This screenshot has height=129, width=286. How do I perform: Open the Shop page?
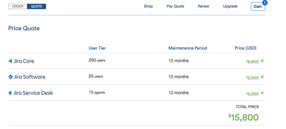tap(148, 6)
